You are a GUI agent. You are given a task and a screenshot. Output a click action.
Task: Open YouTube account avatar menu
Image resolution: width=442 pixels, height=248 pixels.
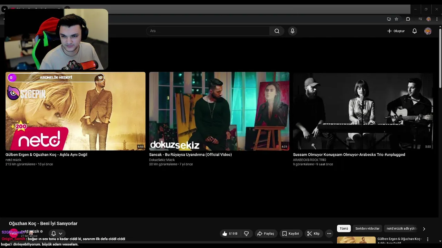click(x=428, y=31)
